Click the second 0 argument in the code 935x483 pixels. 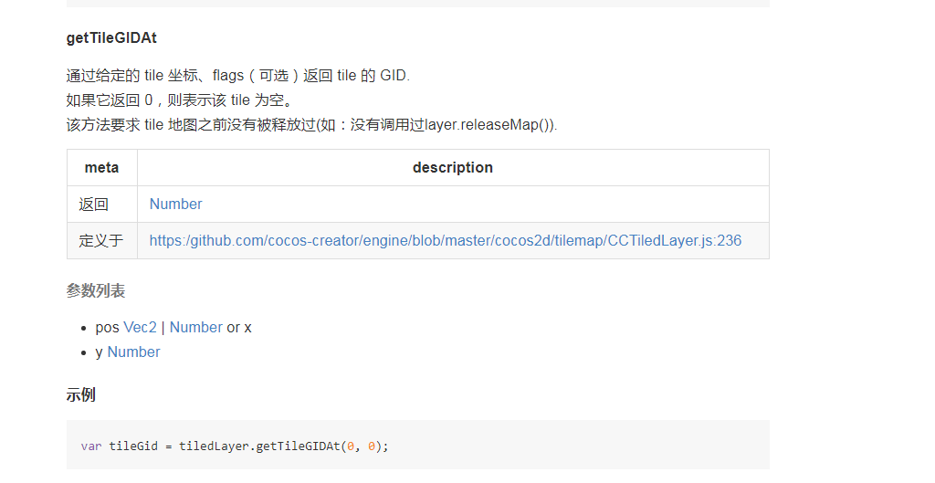tap(372, 446)
